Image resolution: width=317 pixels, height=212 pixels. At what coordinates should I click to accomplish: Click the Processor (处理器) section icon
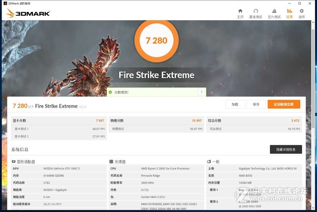(x=111, y=161)
